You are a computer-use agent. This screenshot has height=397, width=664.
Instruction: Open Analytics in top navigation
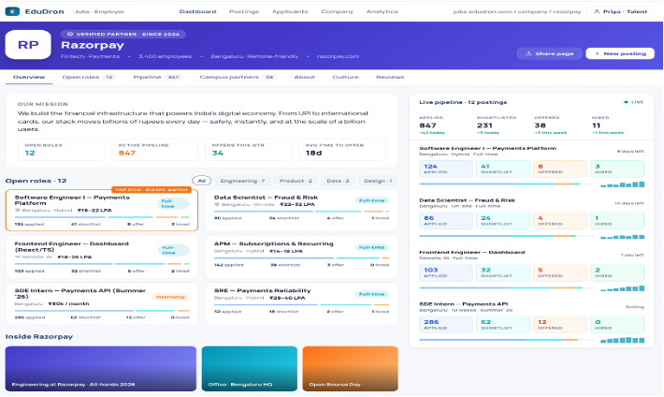(382, 11)
